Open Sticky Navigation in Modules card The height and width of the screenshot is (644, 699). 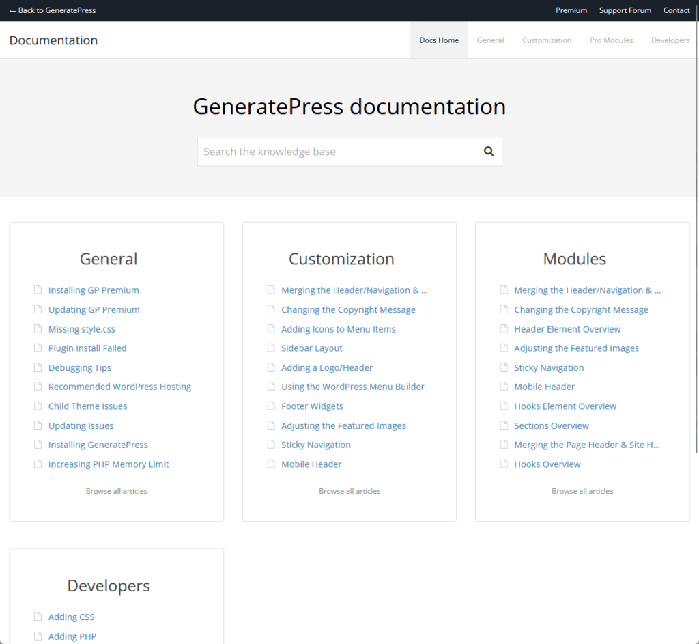pyautogui.click(x=549, y=367)
